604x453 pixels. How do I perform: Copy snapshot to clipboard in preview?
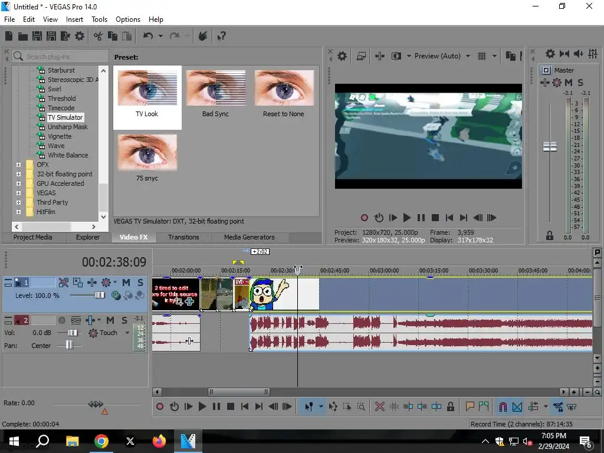point(510,56)
